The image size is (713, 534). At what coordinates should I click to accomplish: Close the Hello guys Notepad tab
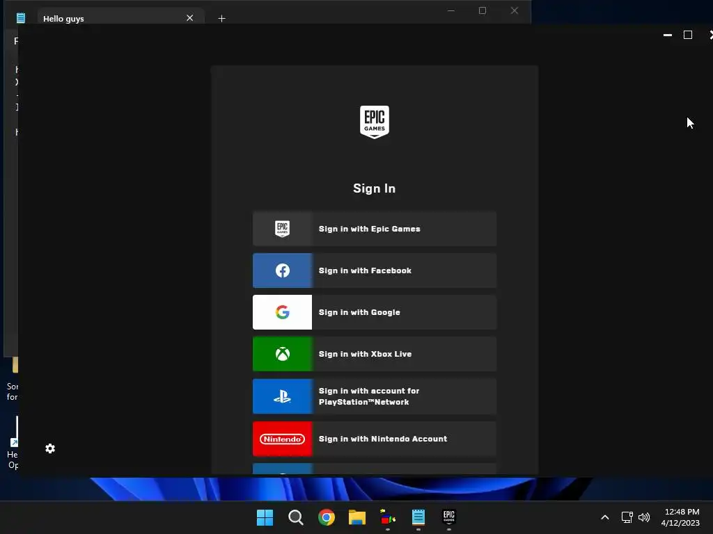point(189,18)
